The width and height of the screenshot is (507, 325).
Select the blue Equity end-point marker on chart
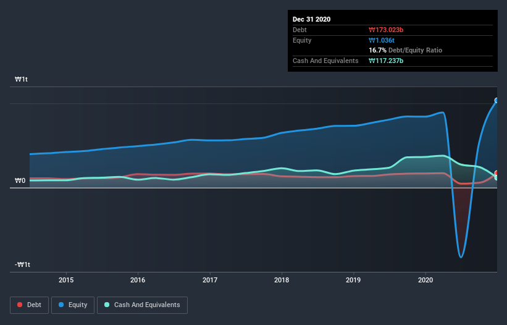497,101
